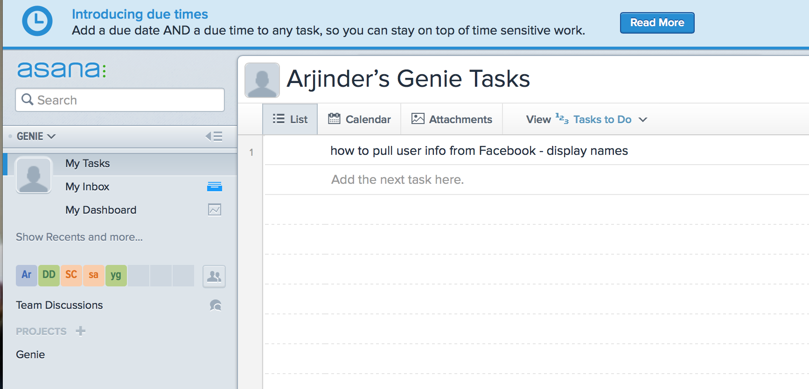
Task: Add a new project with plus icon
Action: pyautogui.click(x=81, y=331)
